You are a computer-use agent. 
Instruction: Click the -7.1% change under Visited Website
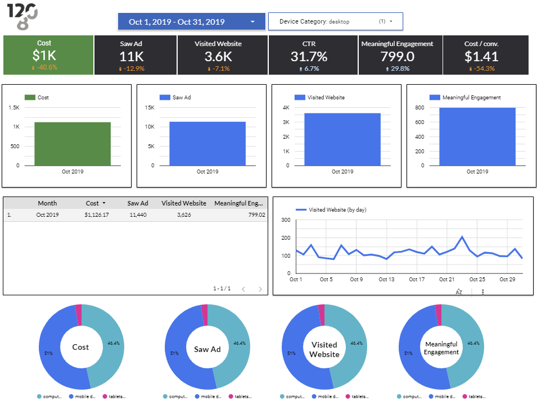[x=219, y=68]
